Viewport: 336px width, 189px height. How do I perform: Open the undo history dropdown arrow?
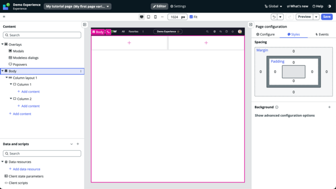tap(281, 17)
